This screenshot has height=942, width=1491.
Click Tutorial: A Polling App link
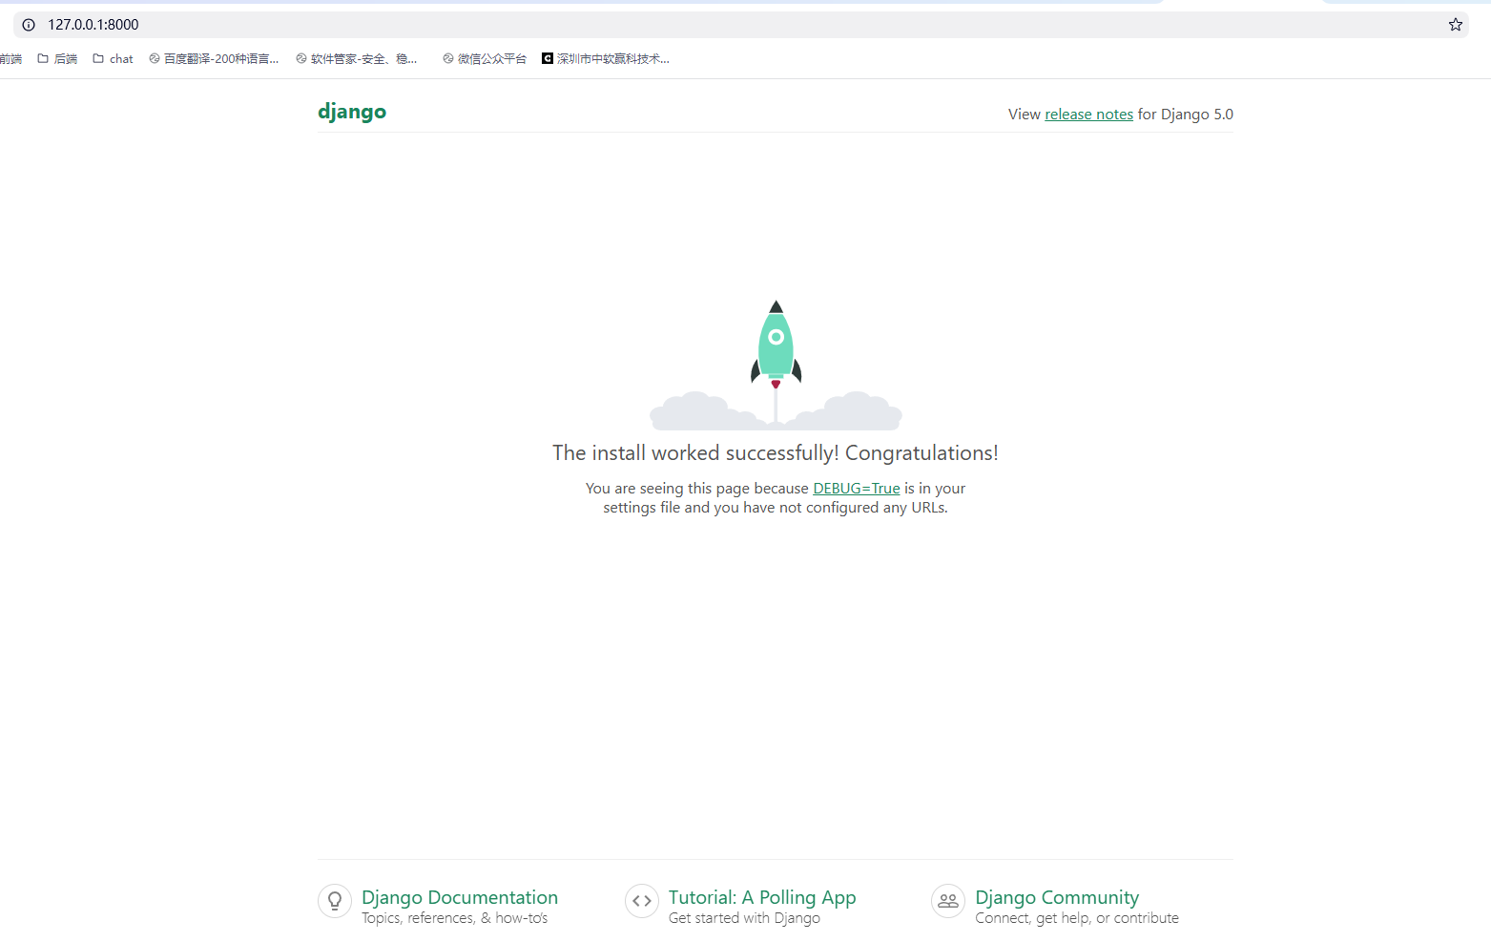click(761, 897)
